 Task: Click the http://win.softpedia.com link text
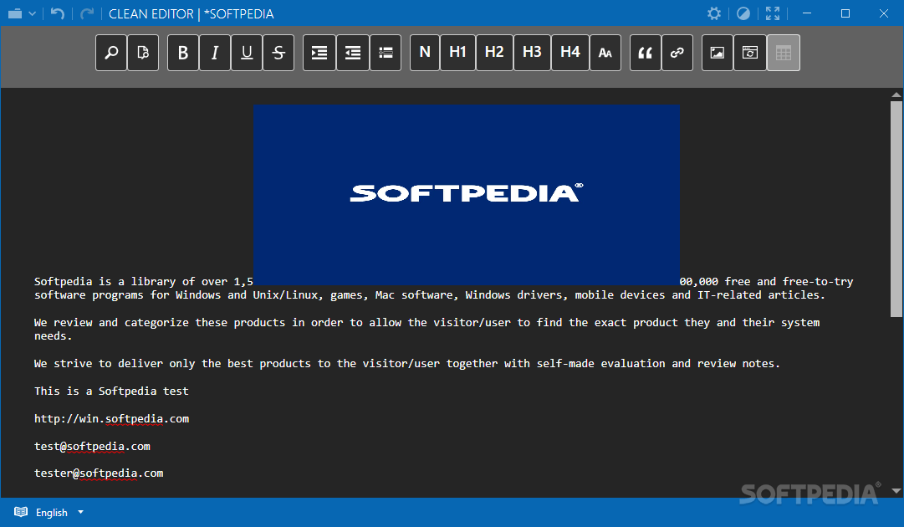click(111, 418)
